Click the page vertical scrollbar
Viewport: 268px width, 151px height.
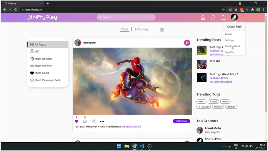(266, 63)
